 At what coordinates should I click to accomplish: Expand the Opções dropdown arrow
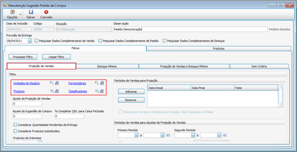[x=20, y=14]
